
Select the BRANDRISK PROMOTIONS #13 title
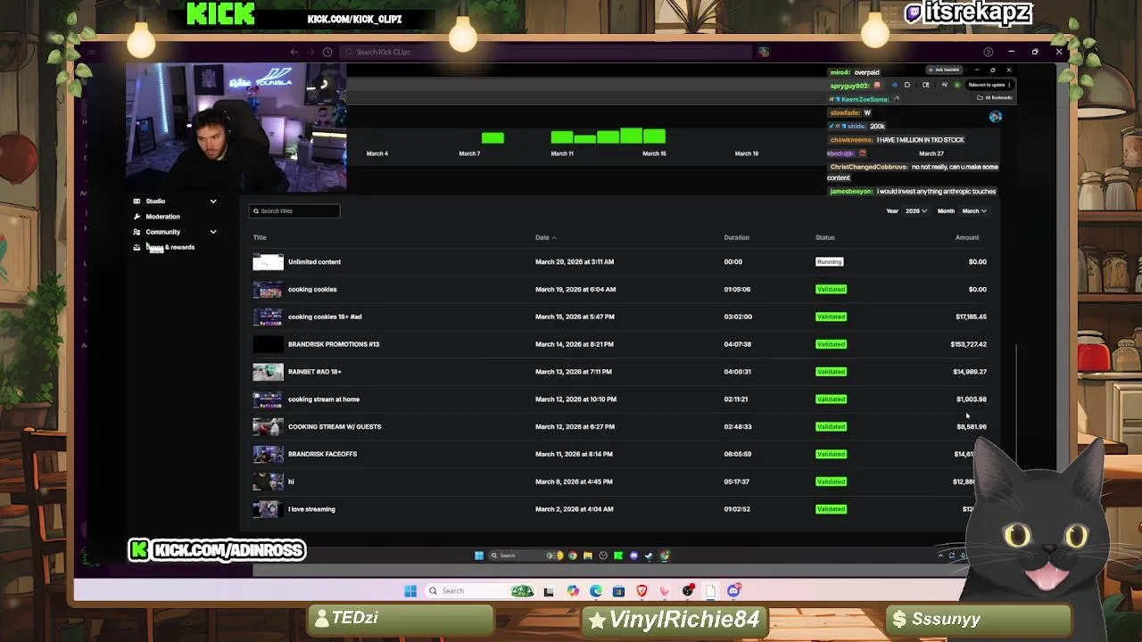pos(334,344)
